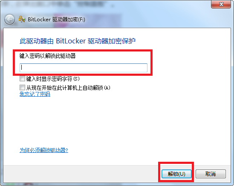Click the label text 从现在开始在此计算机上自动解锁
The height and width of the screenshot is (186, 234).
pyautogui.click(x=65, y=88)
